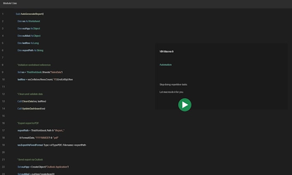Click the 'lastRow = ws.Cells' line
This screenshot has width=292, height=175.
pyautogui.click(x=45, y=80)
